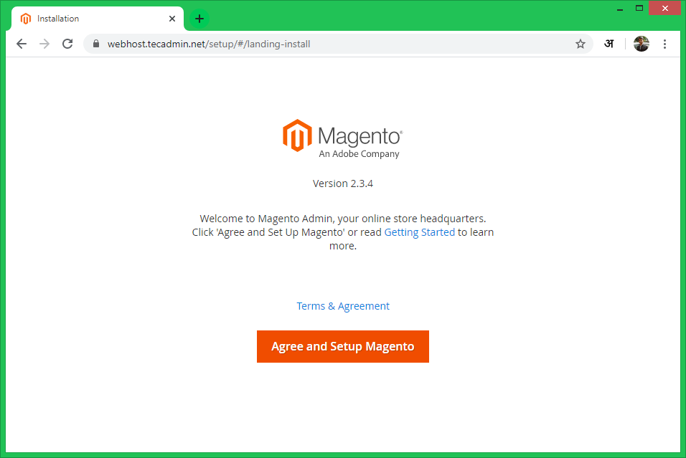This screenshot has width=686, height=458.
Task: Open the Chrome profile avatar
Action: (641, 44)
